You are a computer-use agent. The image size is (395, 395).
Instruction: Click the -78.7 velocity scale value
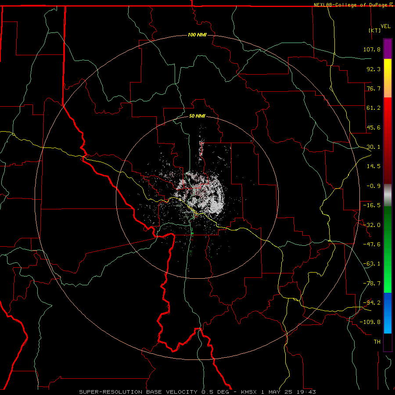pos(372,284)
